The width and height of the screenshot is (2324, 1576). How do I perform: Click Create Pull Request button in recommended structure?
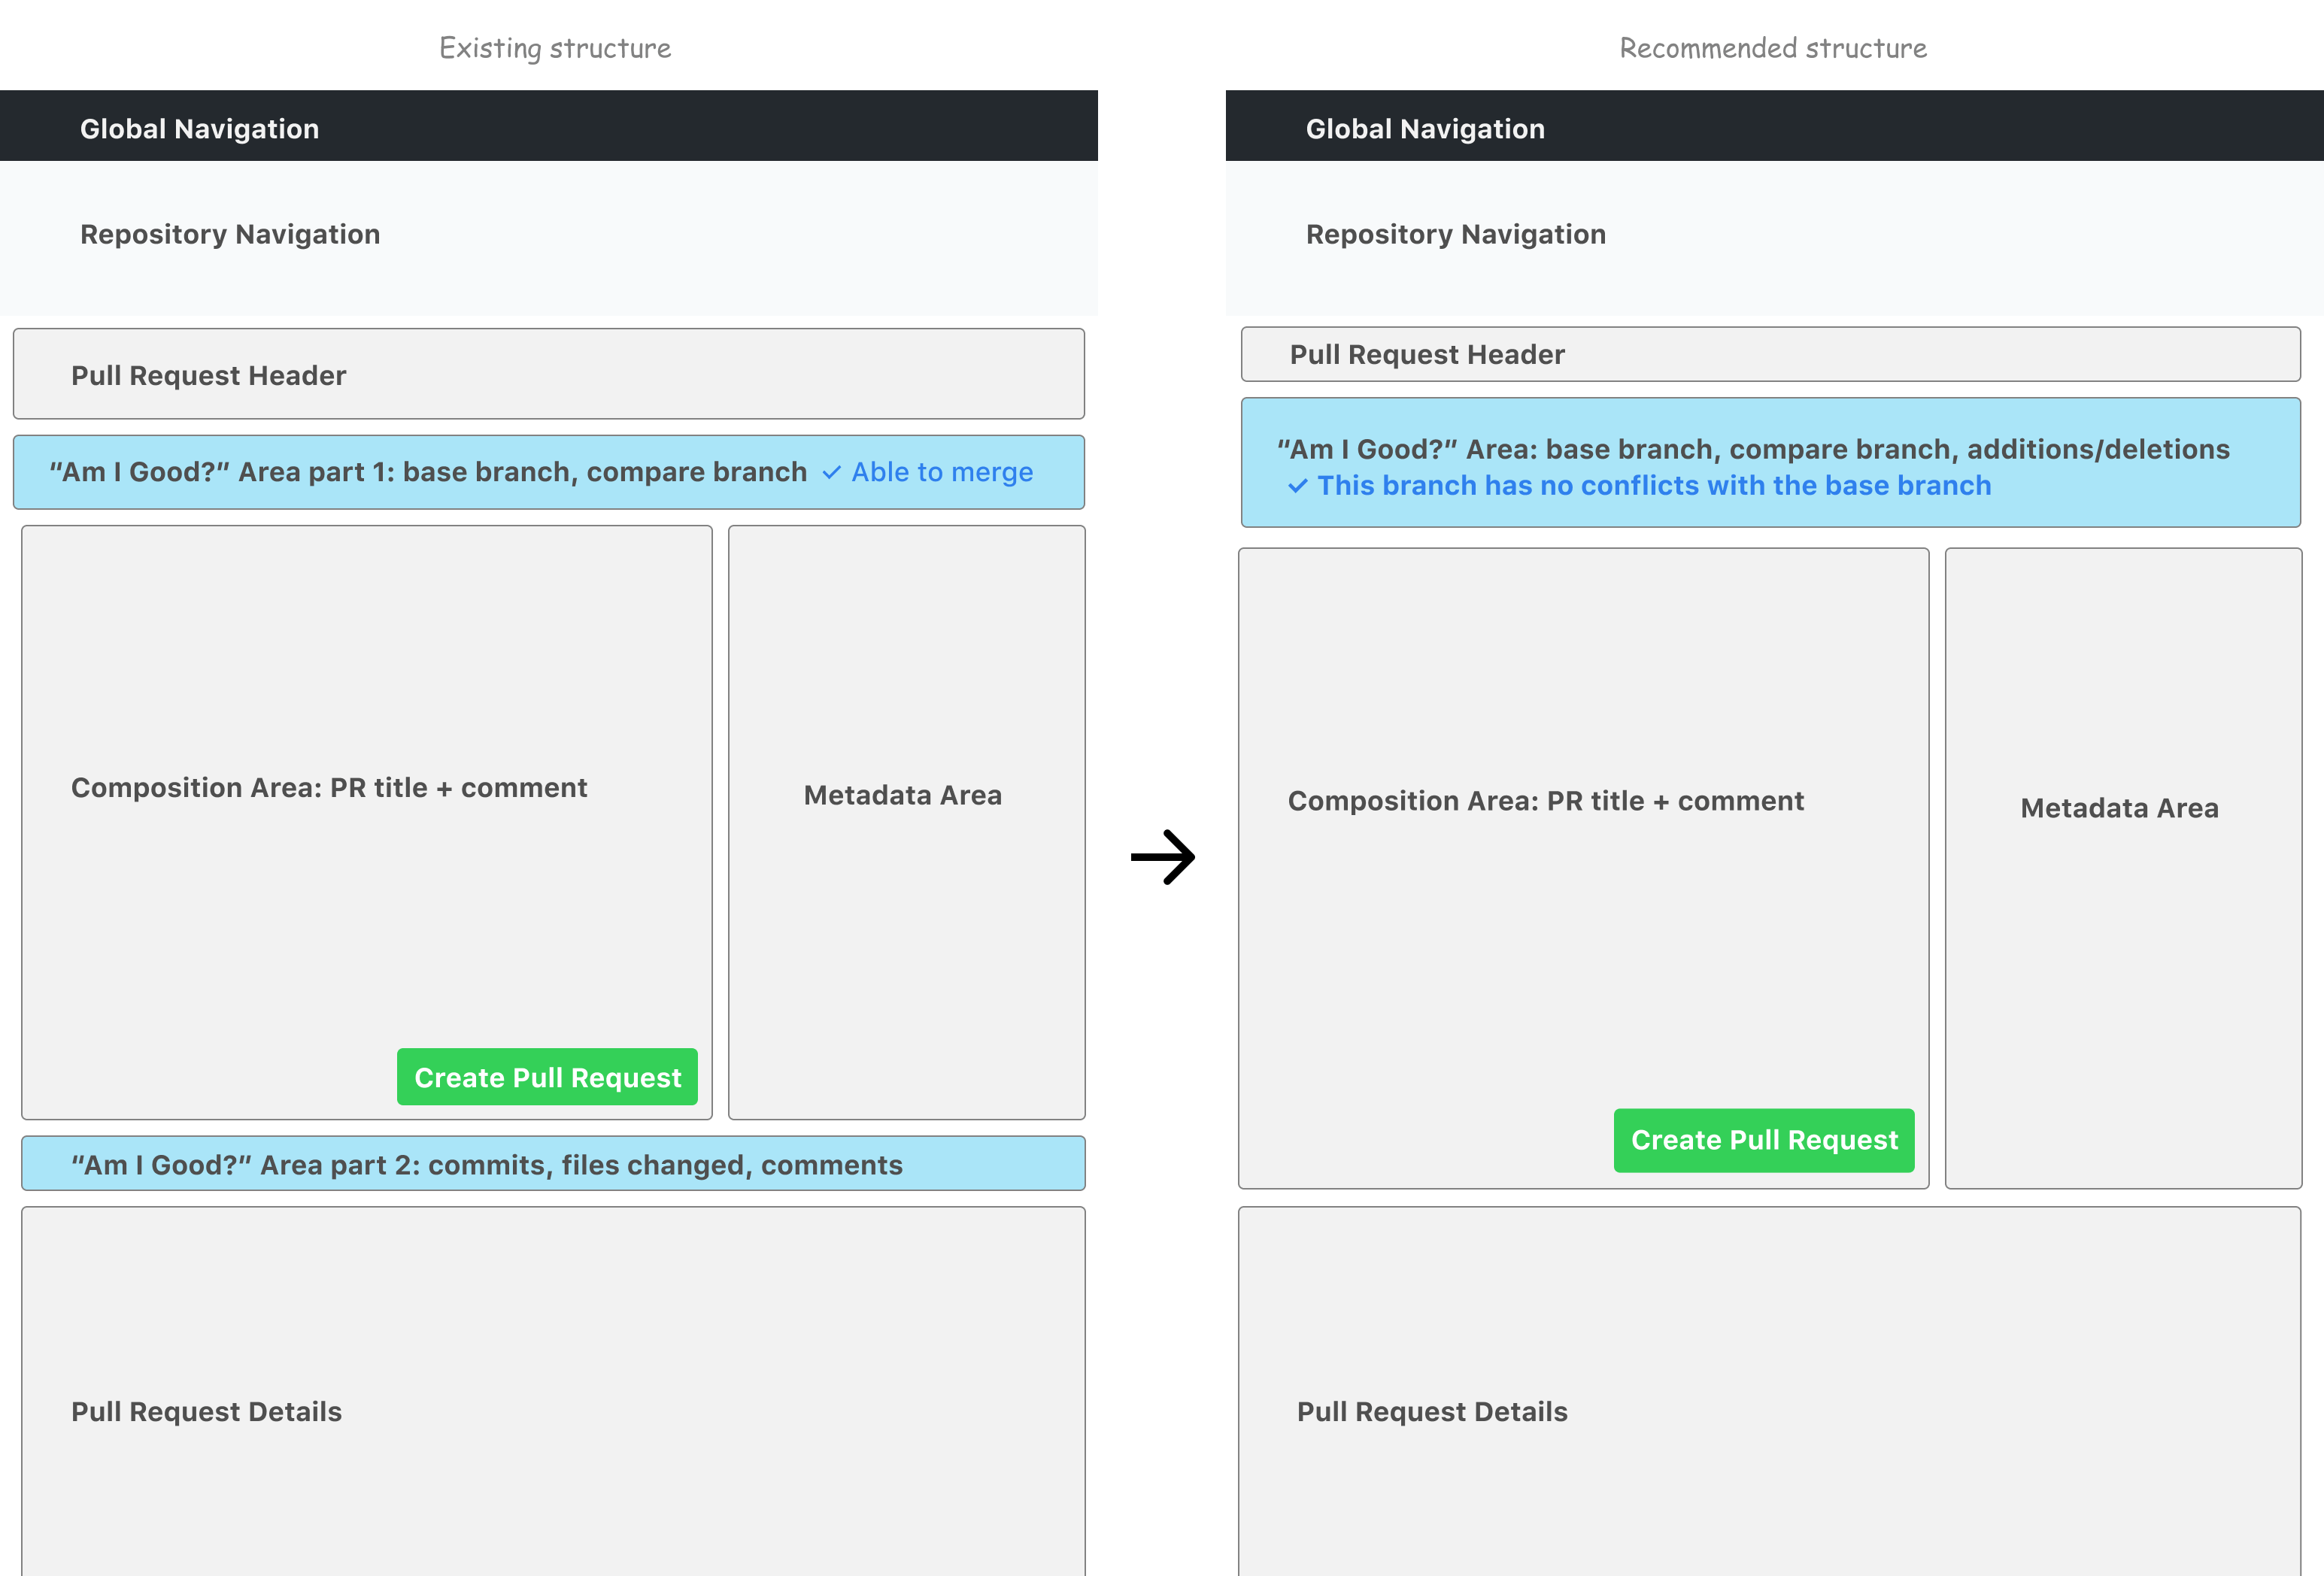1764,1140
